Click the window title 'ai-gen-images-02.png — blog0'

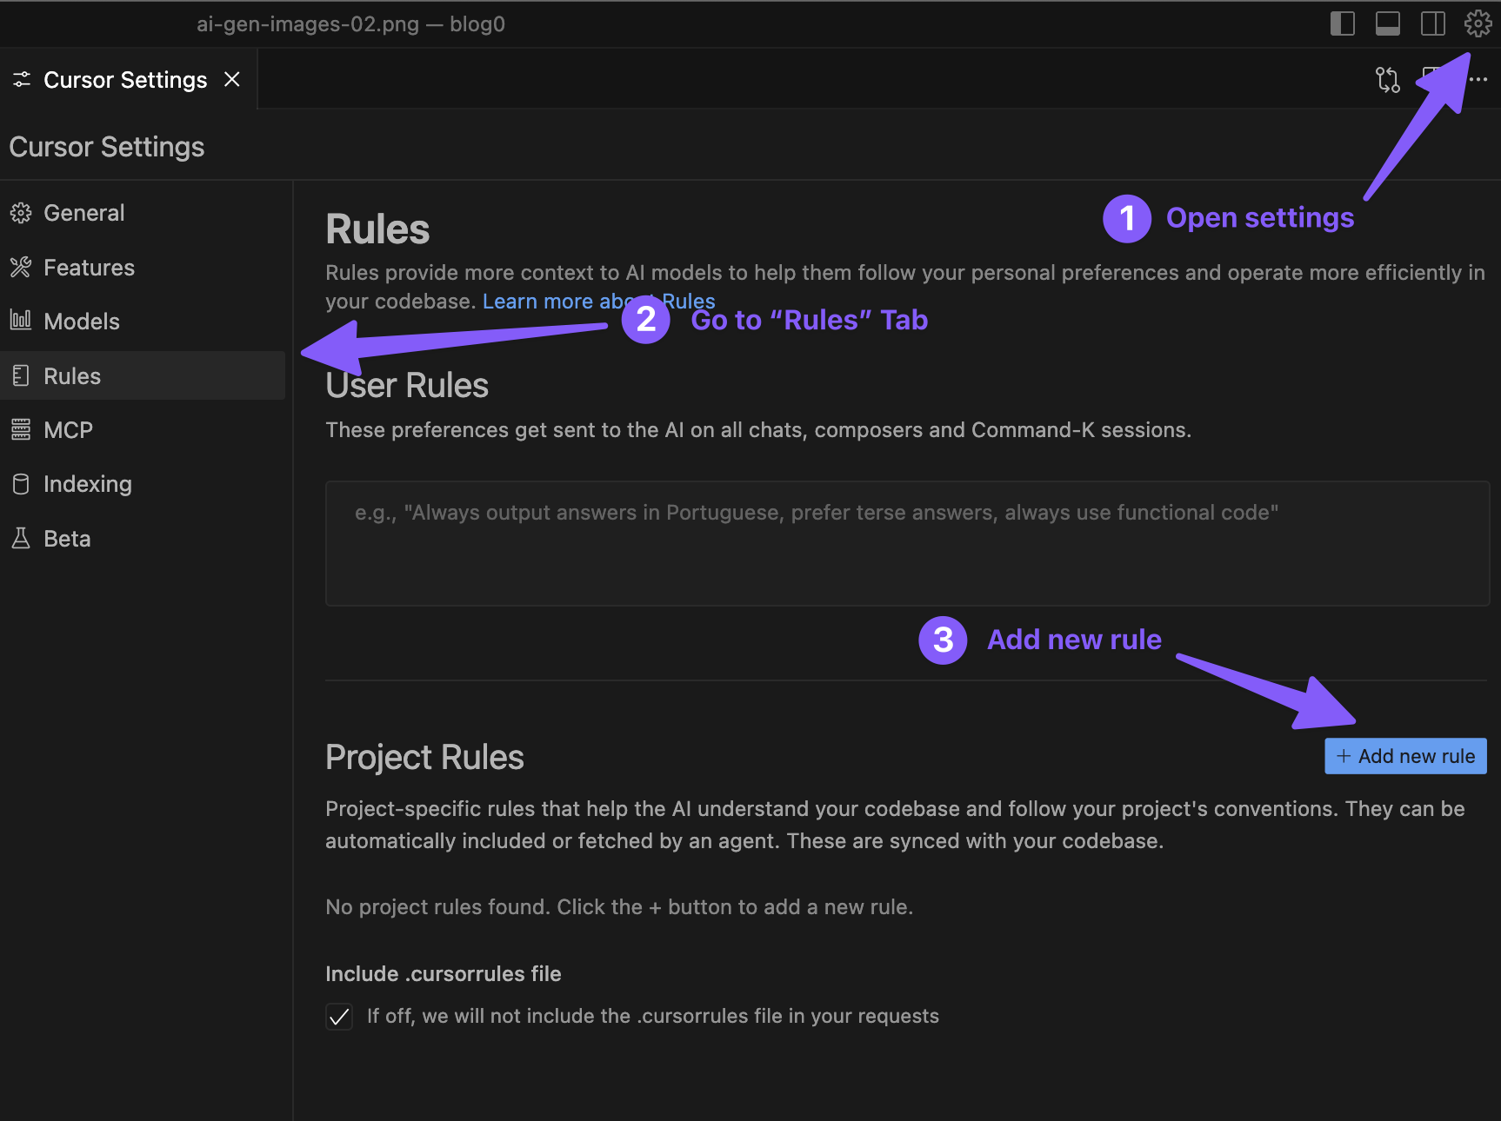click(350, 23)
